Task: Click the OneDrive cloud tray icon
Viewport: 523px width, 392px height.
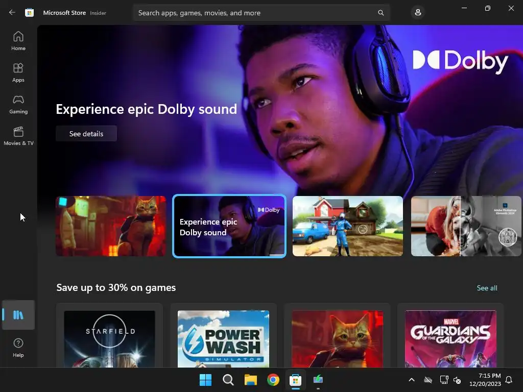Action: [x=428, y=380]
